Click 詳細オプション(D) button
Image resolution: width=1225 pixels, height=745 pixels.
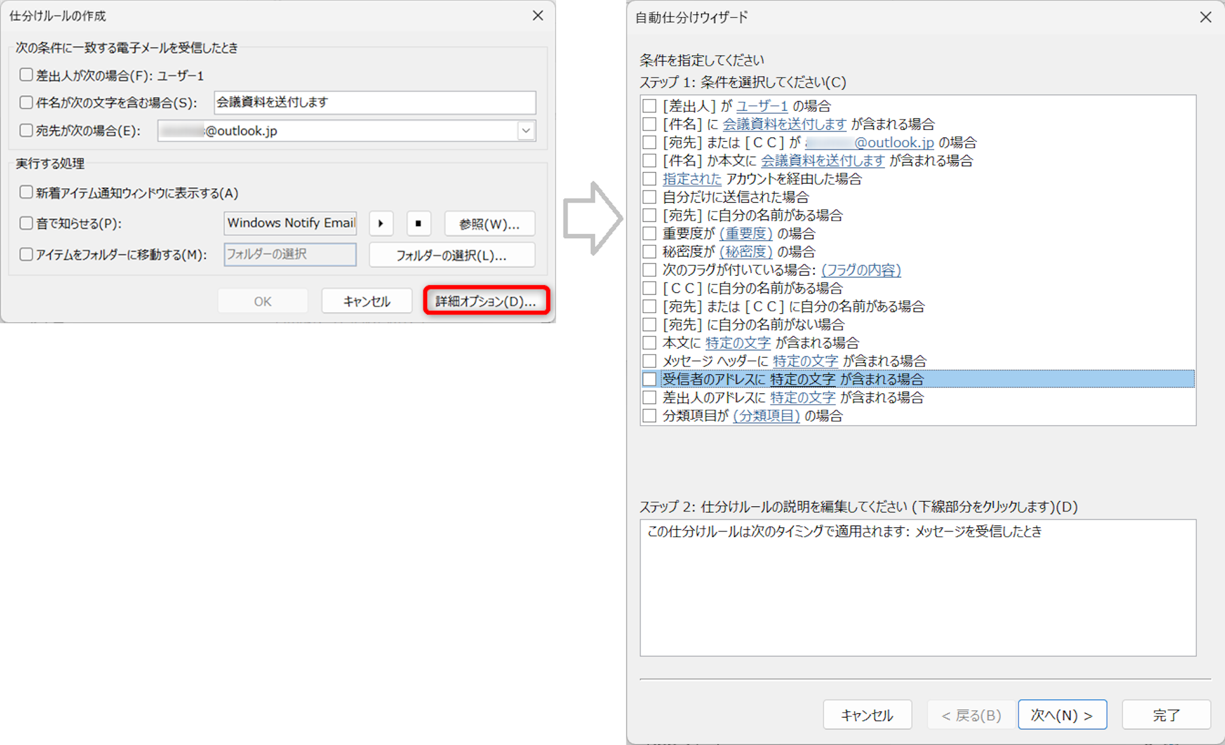coord(486,301)
